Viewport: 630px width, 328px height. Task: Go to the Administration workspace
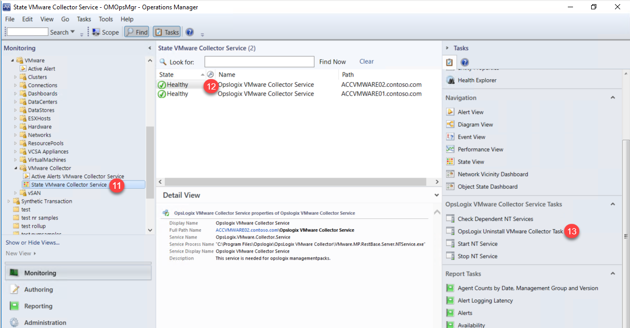(x=45, y=322)
